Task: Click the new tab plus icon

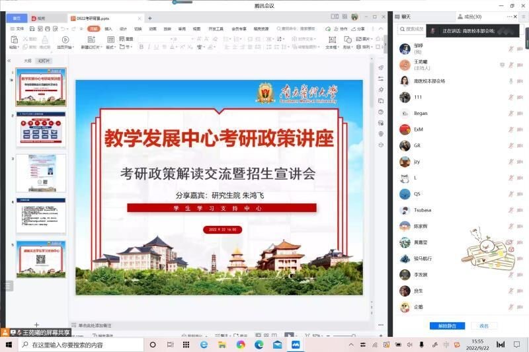Action: pyautogui.click(x=150, y=18)
